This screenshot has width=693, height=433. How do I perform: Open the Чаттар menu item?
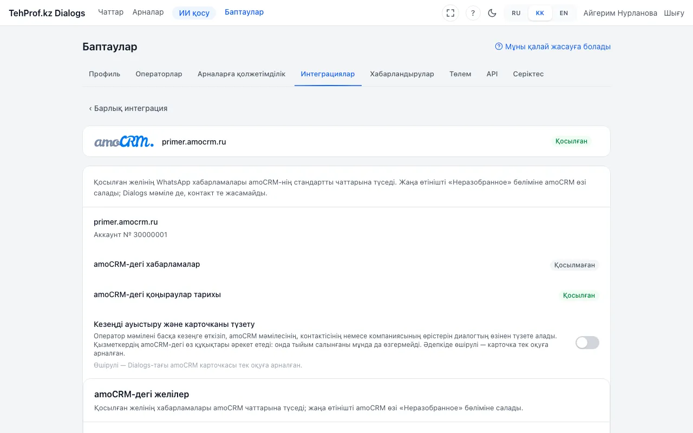pyautogui.click(x=111, y=12)
